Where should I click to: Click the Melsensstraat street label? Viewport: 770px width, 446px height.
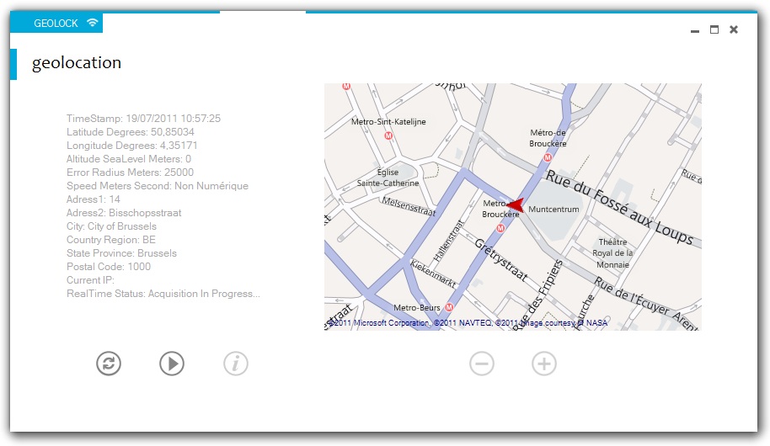[409, 206]
